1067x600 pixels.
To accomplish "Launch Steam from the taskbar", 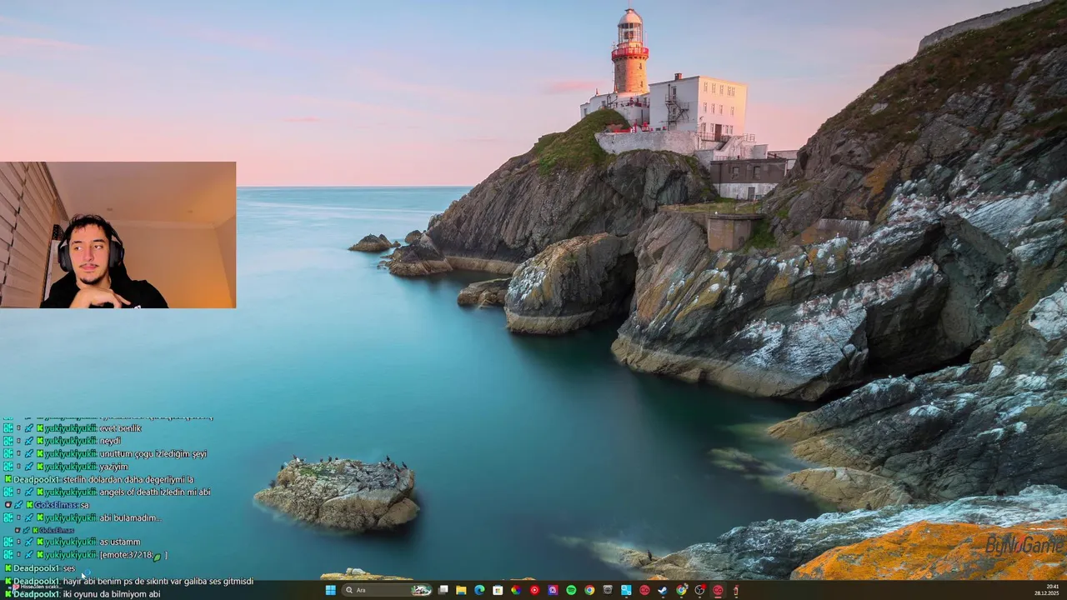I will [663, 590].
